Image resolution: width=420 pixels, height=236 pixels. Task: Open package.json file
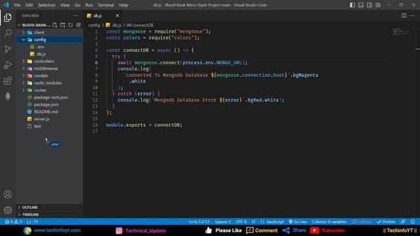(50, 105)
